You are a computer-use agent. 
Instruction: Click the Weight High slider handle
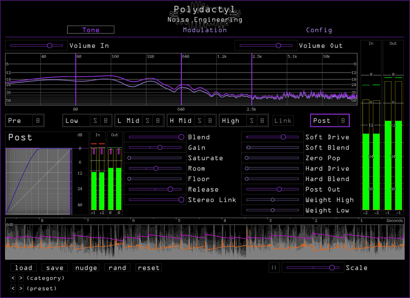tap(272, 200)
